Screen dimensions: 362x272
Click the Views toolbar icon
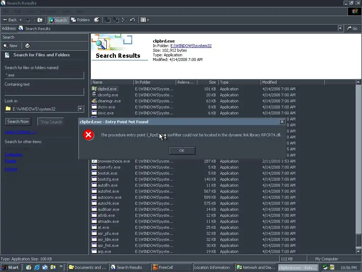(144, 20)
